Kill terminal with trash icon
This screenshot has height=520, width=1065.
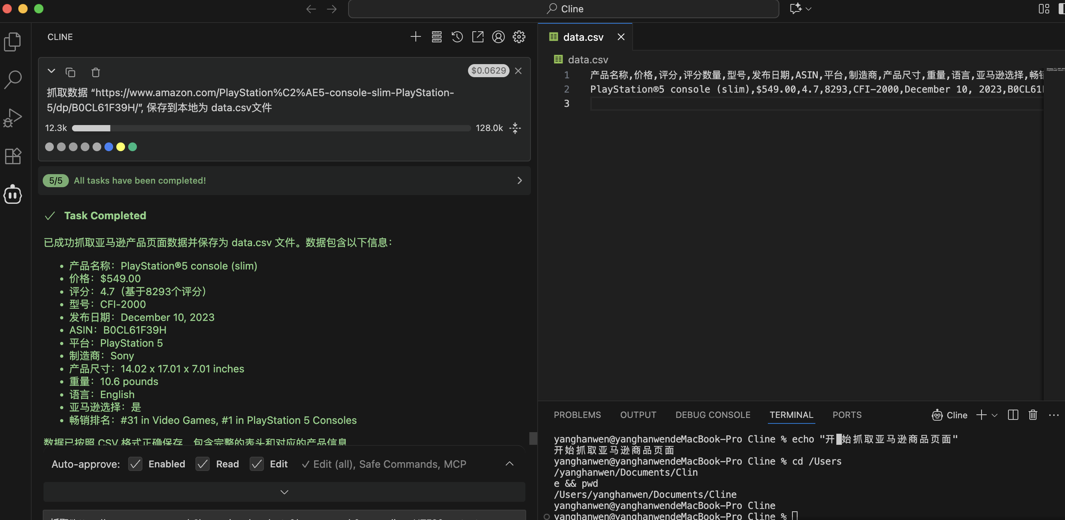1033,415
